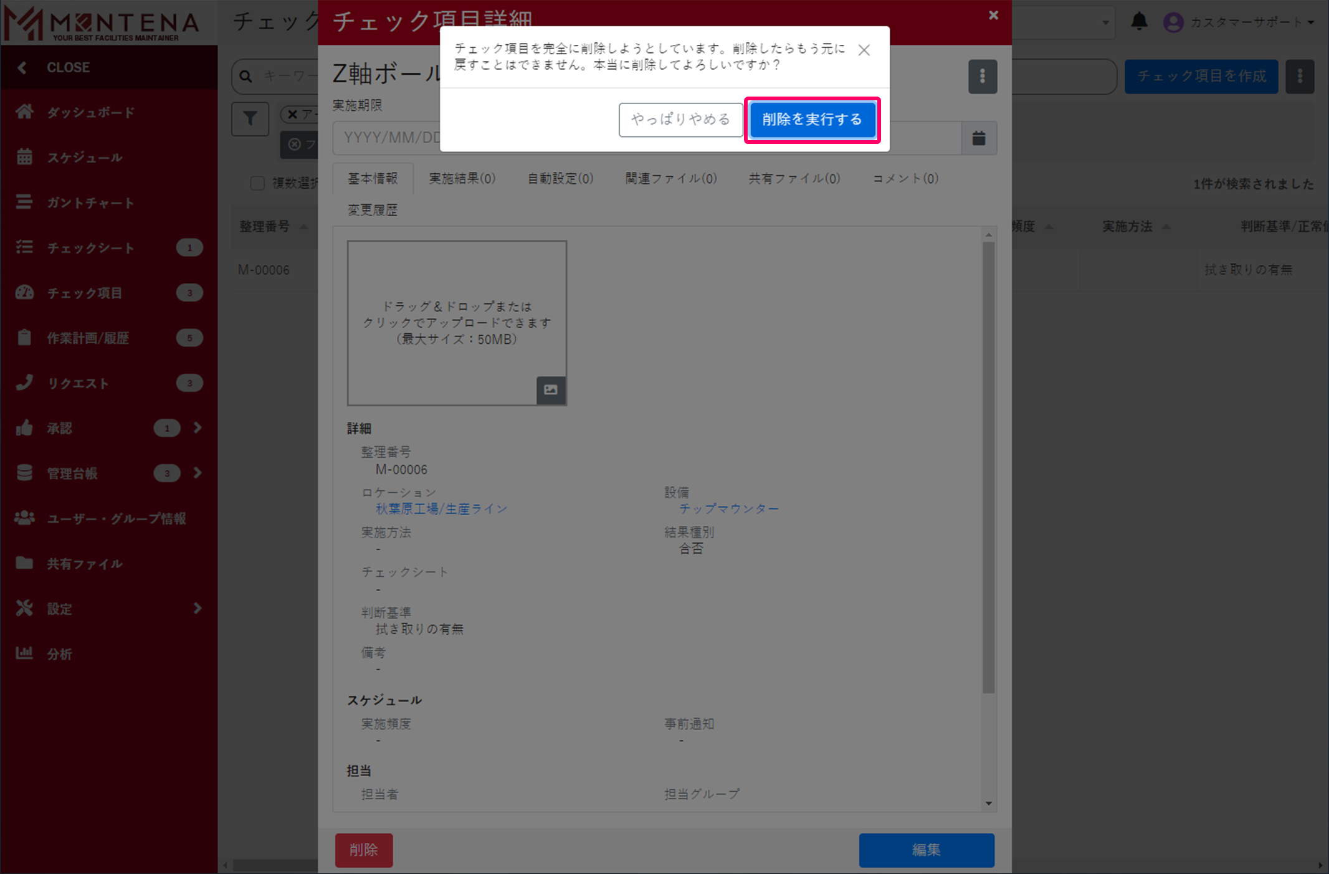The image size is (1329, 874).
Task: Click the image upload icon in the dropzone
Action: [x=551, y=390]
